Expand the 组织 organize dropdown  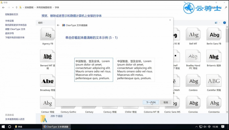point(41,23)
